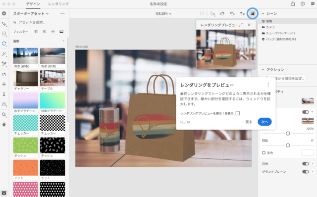Expand the 日光 sunlight settings arrow
The image size is (317, 197).
[x=313, y=164]
